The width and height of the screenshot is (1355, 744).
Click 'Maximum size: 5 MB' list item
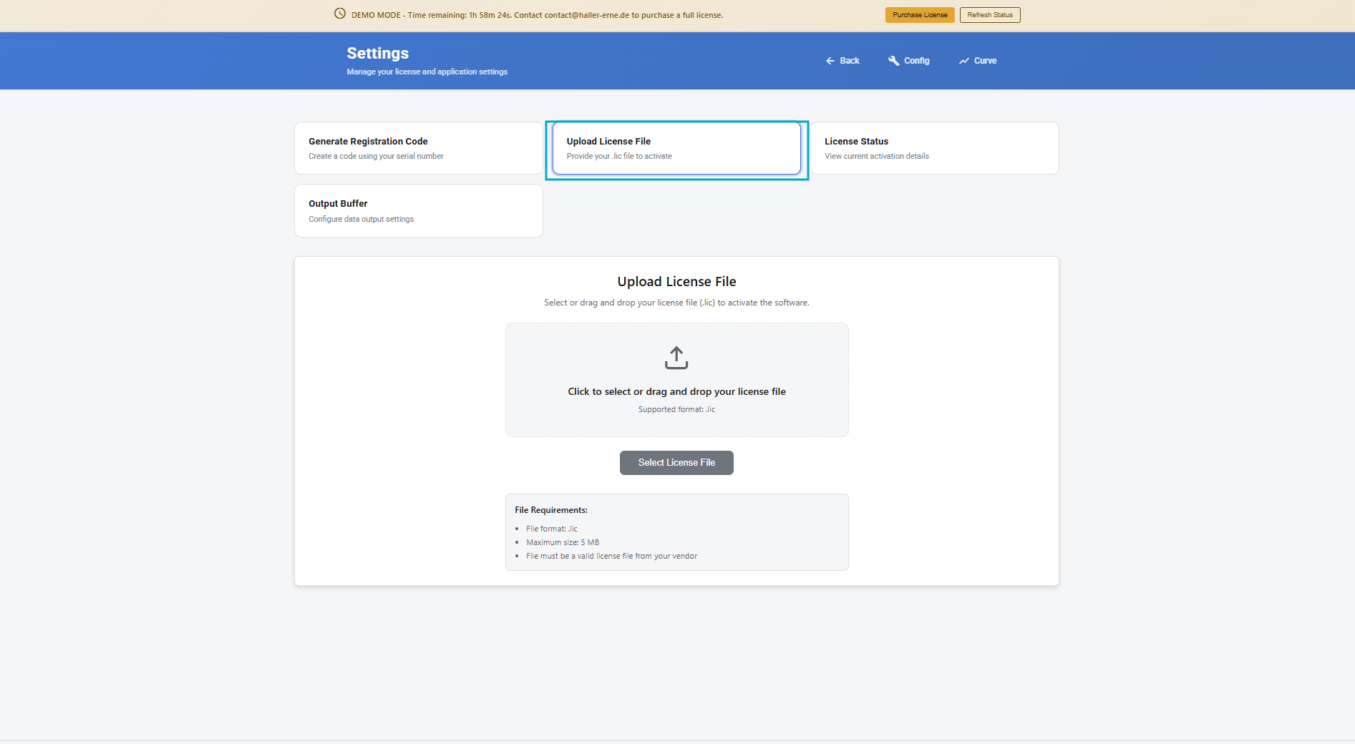563,542
